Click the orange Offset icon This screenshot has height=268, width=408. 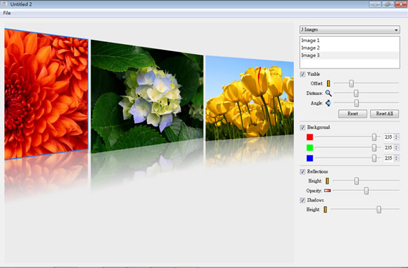tap(328, 83)
